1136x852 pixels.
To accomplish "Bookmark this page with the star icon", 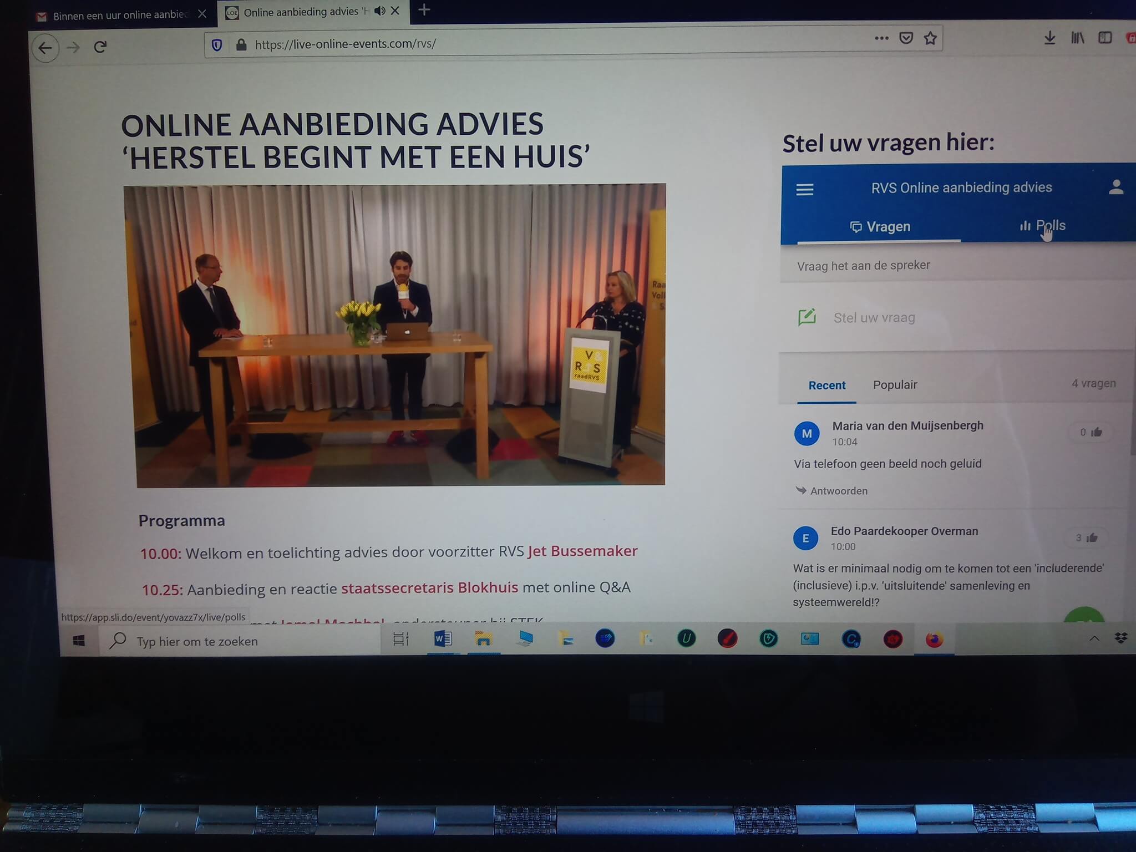I will click(x=930, y=38).
